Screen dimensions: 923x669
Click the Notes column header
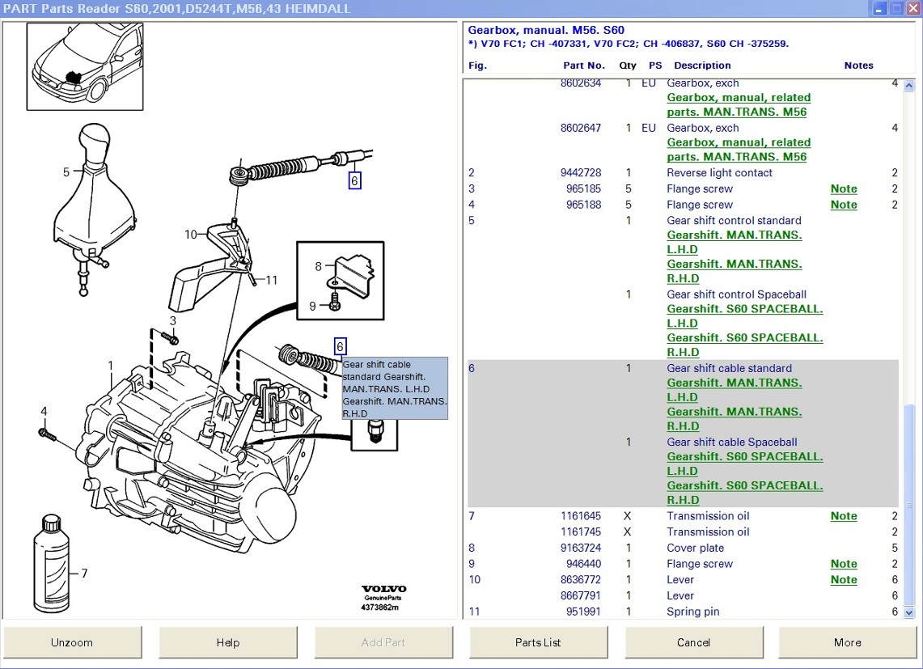point(859,66)
